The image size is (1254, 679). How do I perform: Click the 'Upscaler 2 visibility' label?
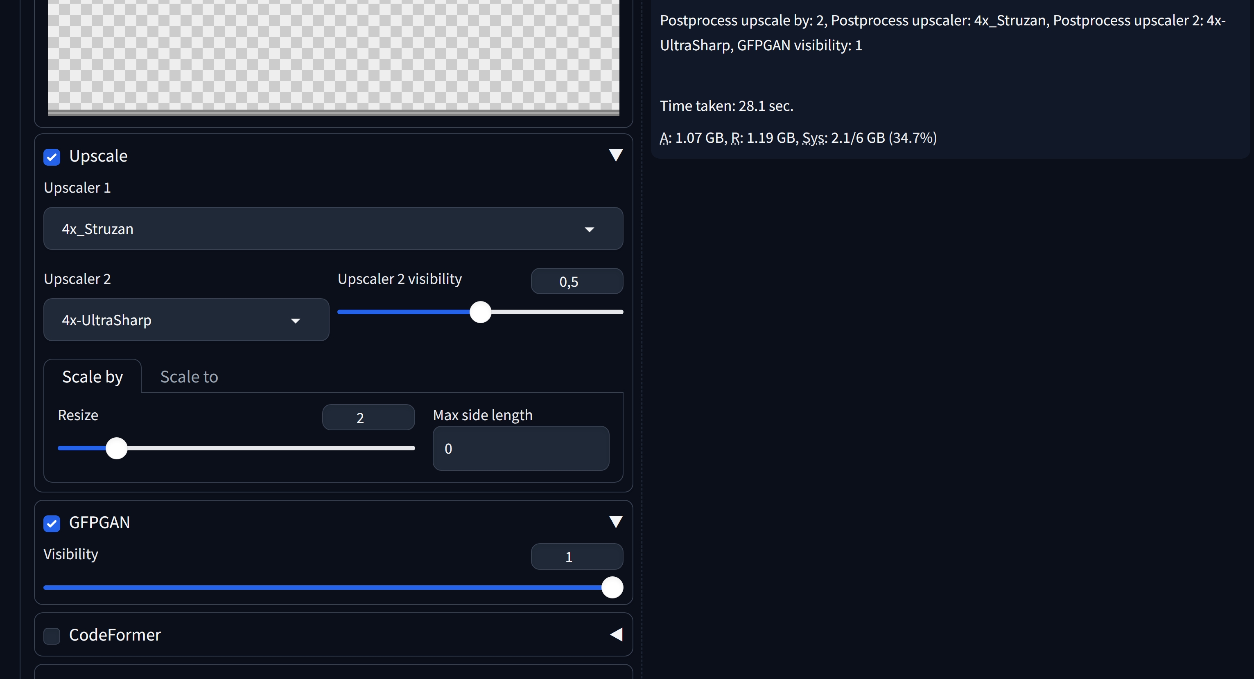400,279
